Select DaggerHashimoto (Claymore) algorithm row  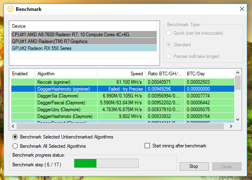tap(123, 116)
